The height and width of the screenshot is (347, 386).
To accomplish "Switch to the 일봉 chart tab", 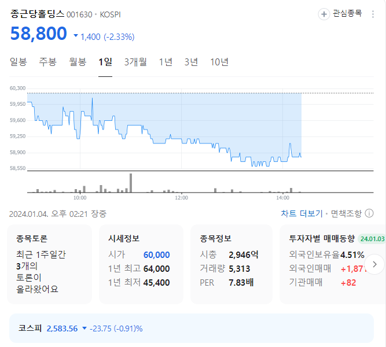I will click(18, 62).
